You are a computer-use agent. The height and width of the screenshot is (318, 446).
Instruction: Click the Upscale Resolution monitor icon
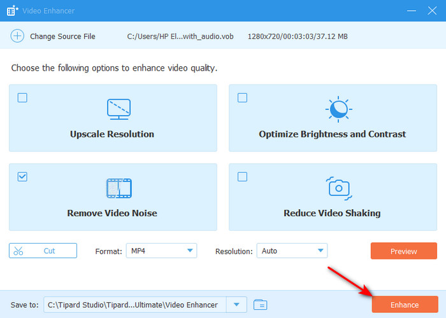pyautogui.click(x=119, y=109)
